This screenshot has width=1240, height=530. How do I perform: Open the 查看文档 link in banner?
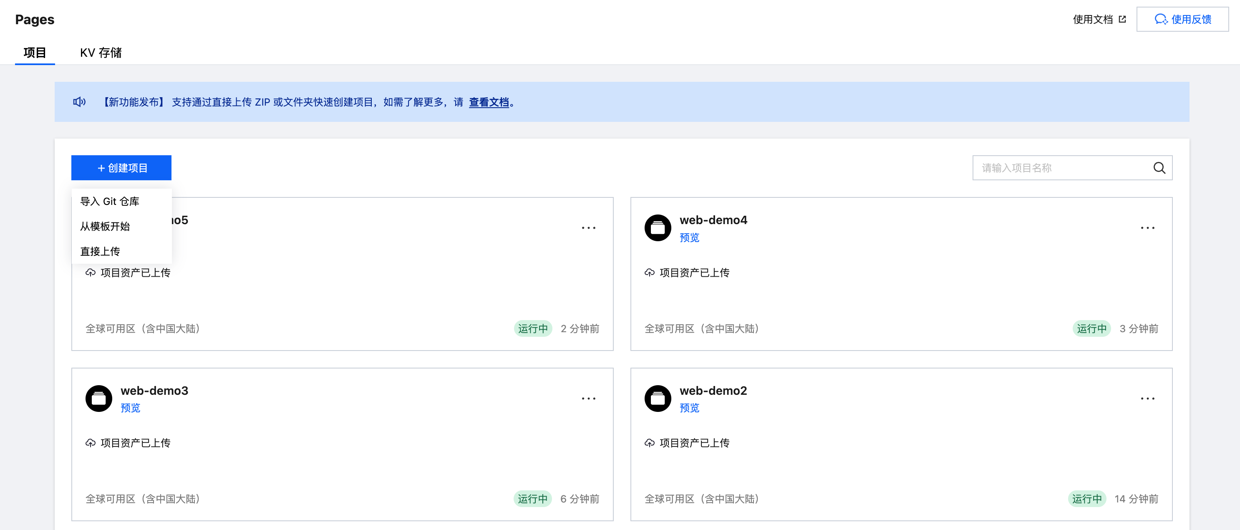tap(489, 102)
